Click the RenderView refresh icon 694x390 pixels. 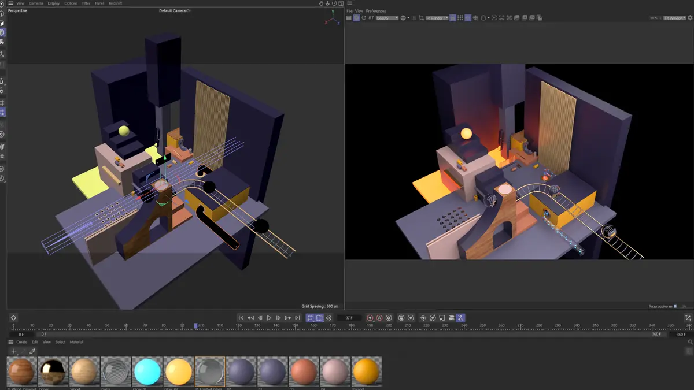point(364,18)
